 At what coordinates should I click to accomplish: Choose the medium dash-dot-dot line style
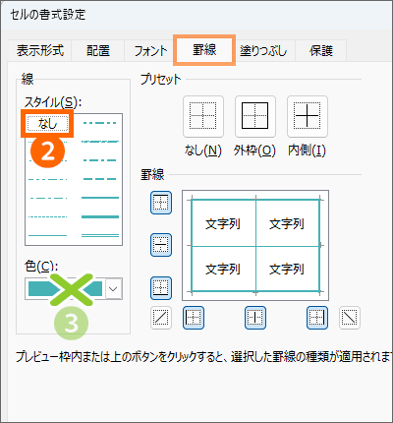pyautogui.click(x=100, y=123)
